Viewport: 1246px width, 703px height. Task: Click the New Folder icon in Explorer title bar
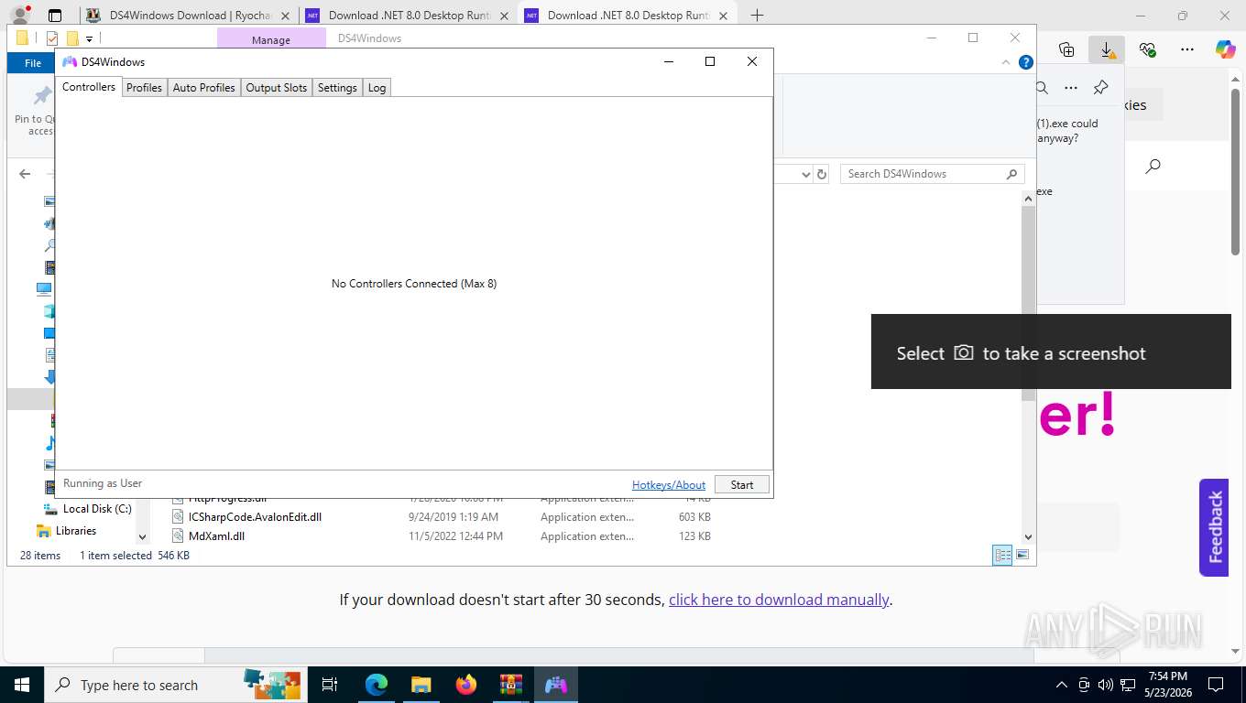(72, 38)
